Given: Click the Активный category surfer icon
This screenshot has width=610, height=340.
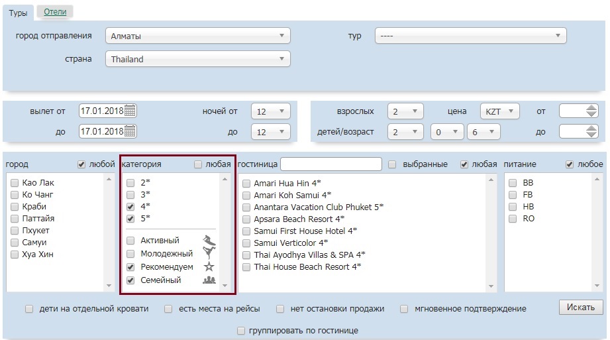Looking at the screenshot, I should click(209, 241).
